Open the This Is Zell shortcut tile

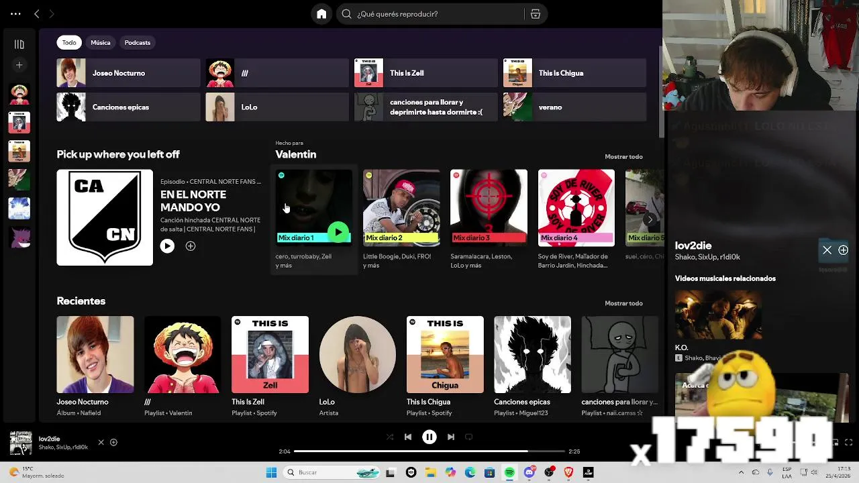(x=425, y=73)
